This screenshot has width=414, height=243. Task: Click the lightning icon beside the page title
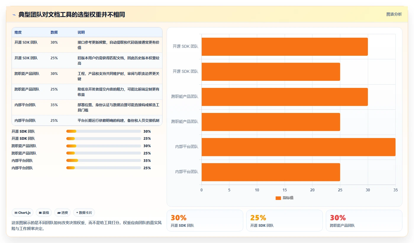tap(14, 15)
